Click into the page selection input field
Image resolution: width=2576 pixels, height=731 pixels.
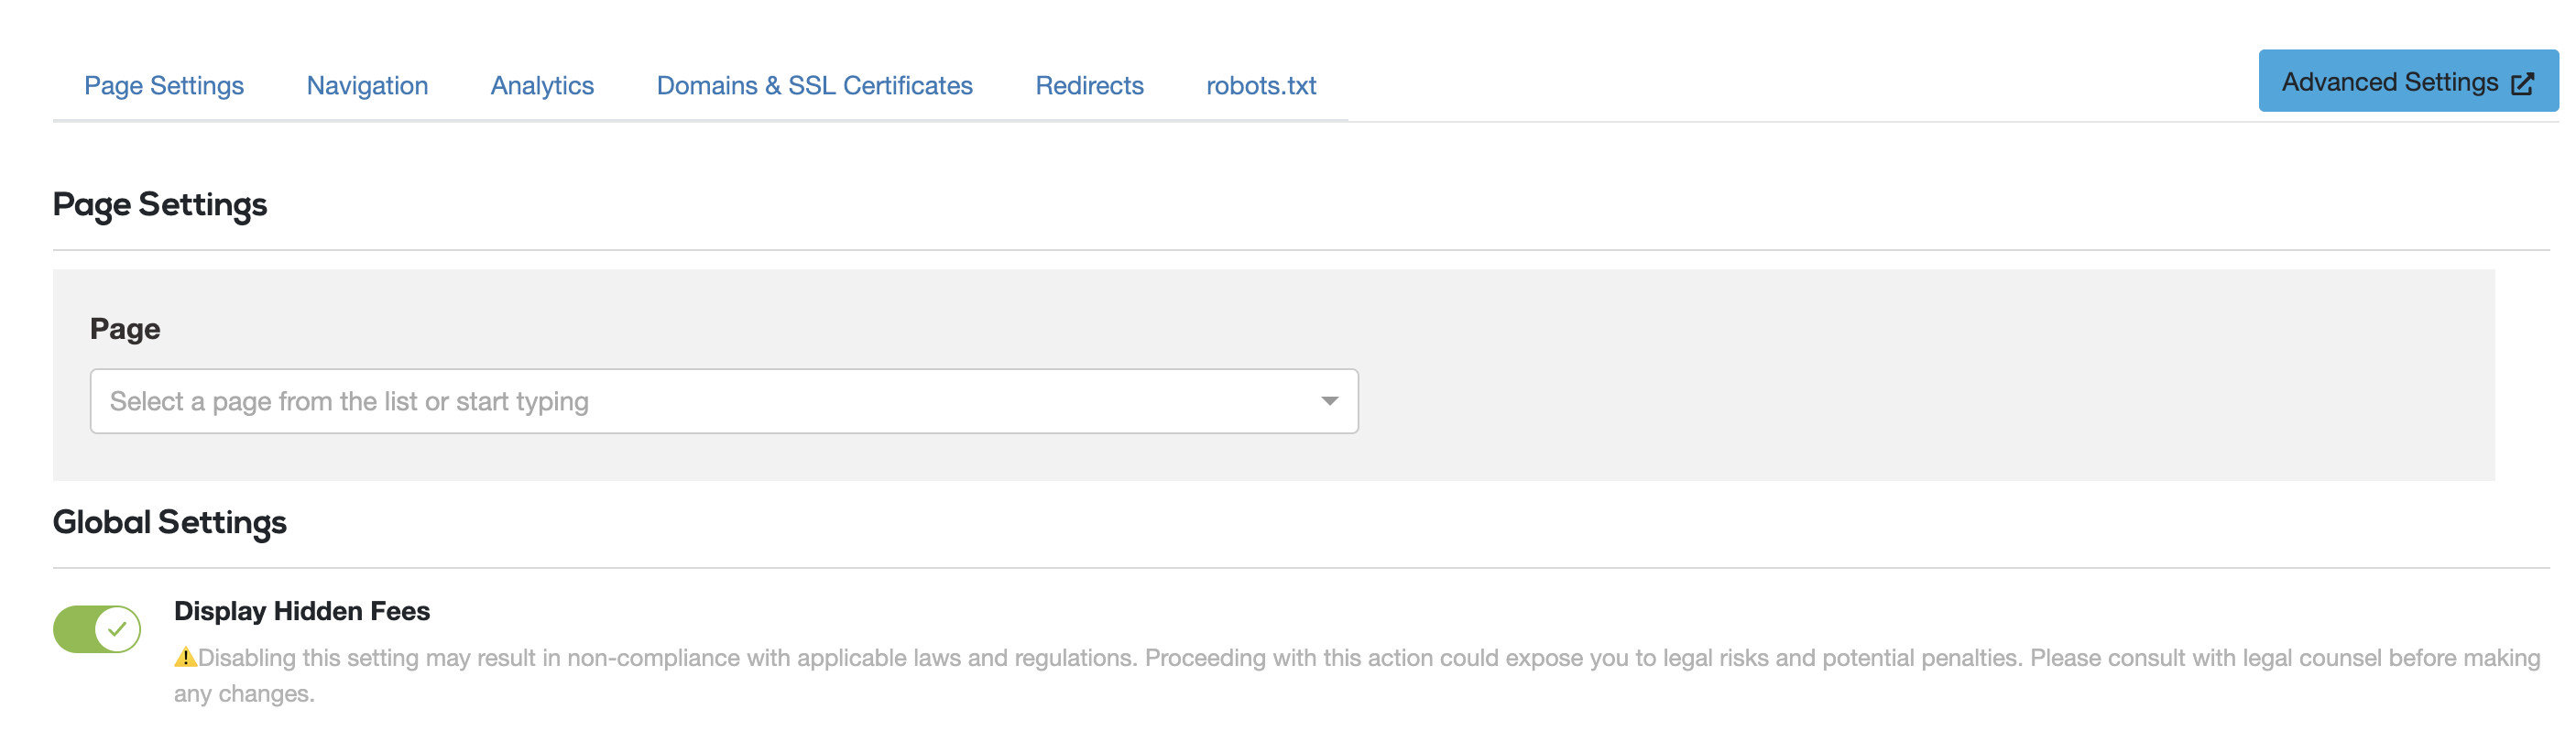coord(724,401)
